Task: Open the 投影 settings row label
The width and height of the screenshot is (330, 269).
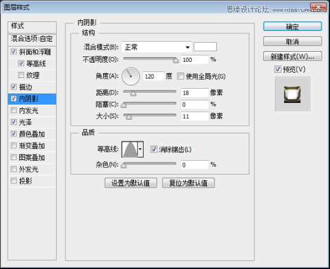Action: pyautogui.click(x=25, y=181)
